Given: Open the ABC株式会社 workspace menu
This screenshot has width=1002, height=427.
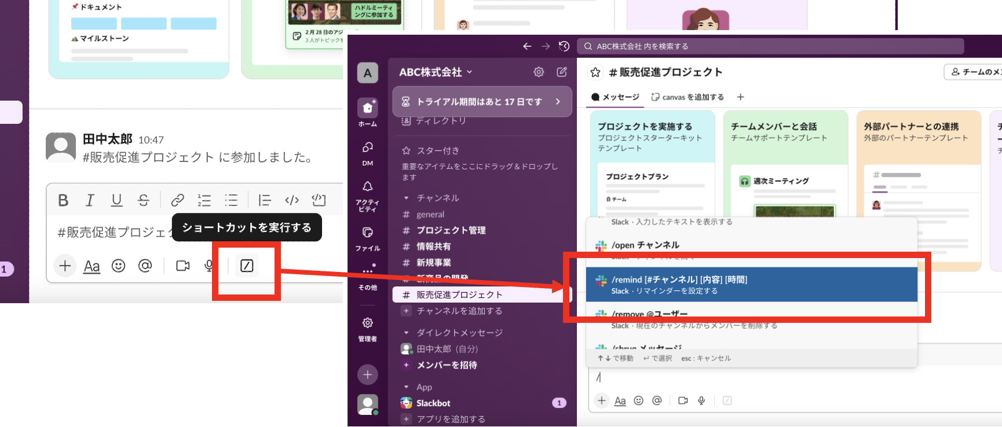Looking at the screenshot, I should (436, 72).
